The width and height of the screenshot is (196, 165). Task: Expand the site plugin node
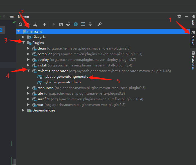tap(28, 93)
